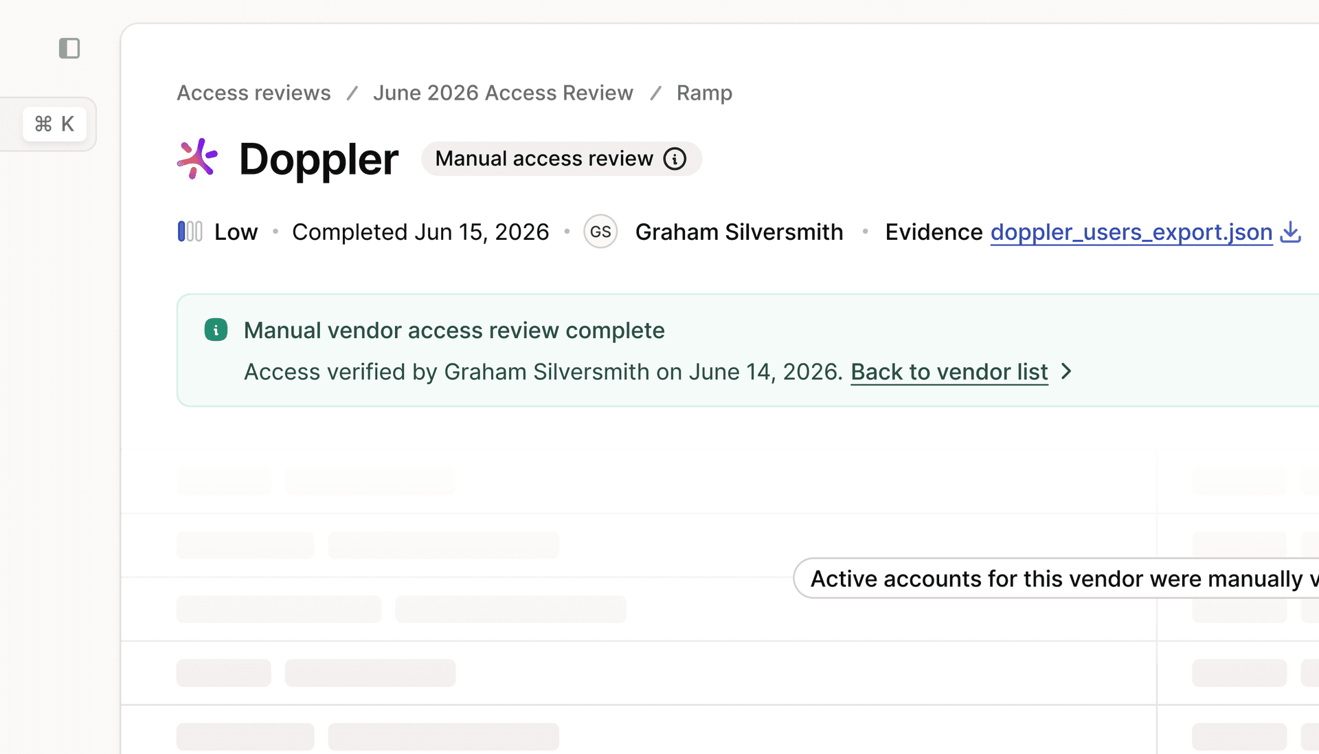Click the Completed Jun 15, 2026 date
Image resolution: width=1319 pixels, height=754 pixels.
click(420, 232)
